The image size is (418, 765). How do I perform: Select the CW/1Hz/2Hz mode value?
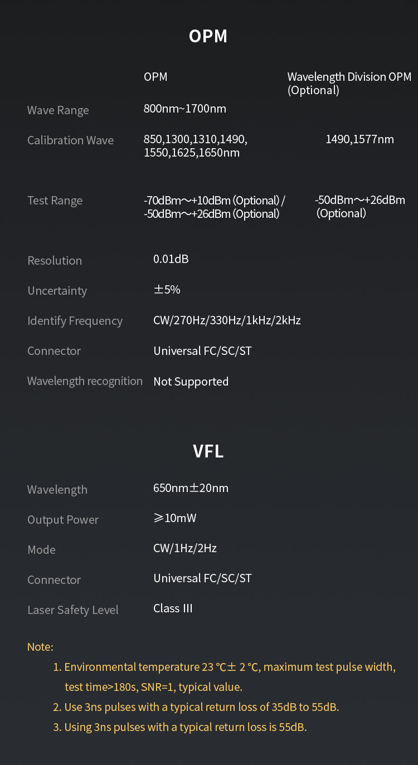click(x=185, y=548)
